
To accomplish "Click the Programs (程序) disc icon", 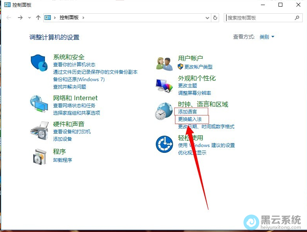I will click(39, 156).
